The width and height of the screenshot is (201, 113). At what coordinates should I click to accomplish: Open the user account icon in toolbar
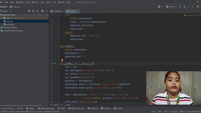coord(160,7)
